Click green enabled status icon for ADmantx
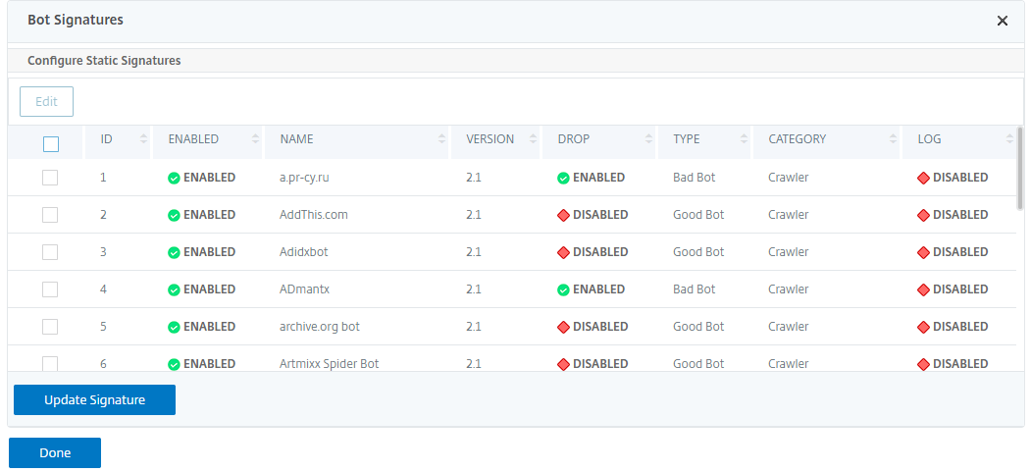This screenshot has height=472, width=1031. pyautogui.click(x=175, y=289)
